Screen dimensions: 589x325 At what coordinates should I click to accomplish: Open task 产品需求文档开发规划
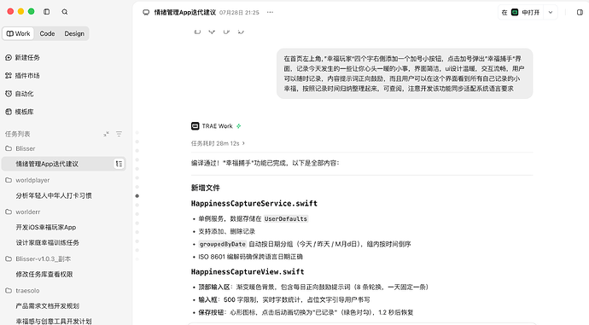[x=47, y=306]
